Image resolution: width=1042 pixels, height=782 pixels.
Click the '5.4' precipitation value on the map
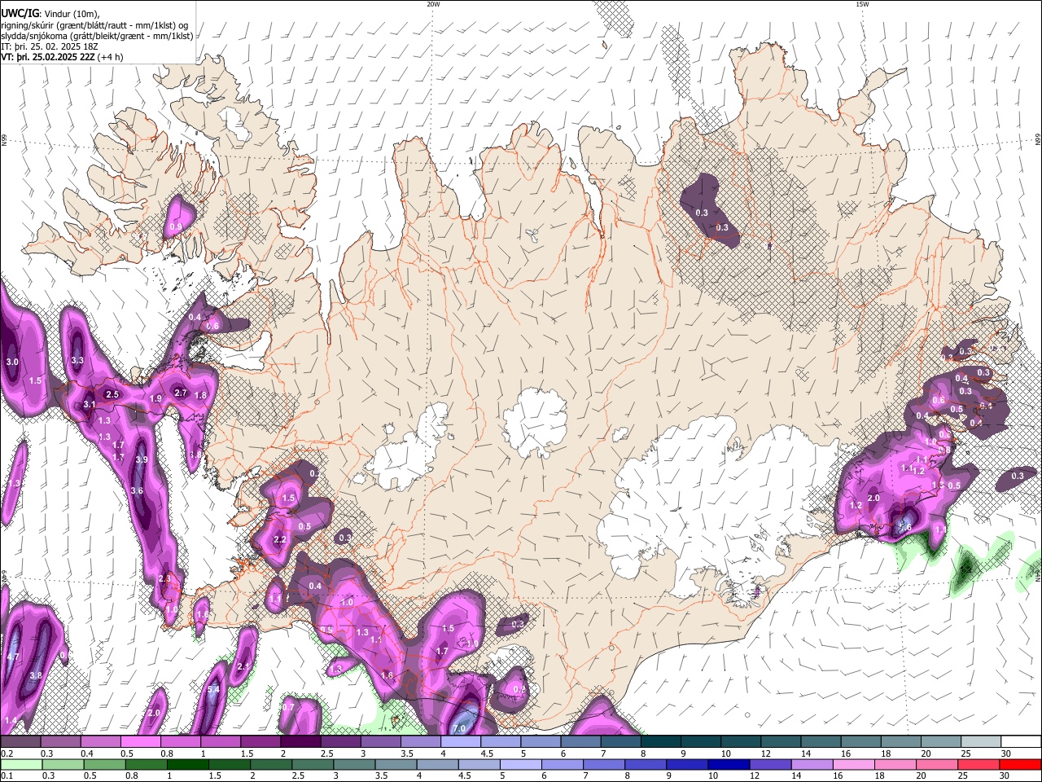click(x=214, y=690)
